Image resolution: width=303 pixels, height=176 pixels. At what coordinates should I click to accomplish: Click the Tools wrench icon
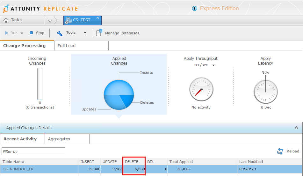coord(60,33)
